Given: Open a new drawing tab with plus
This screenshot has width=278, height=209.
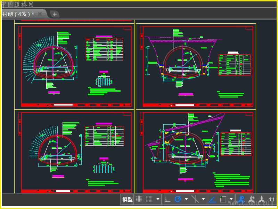Looking at the screenshot, I should coord(55,14).
